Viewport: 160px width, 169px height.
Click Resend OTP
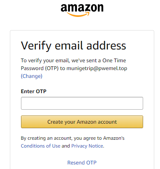point(82,163)
